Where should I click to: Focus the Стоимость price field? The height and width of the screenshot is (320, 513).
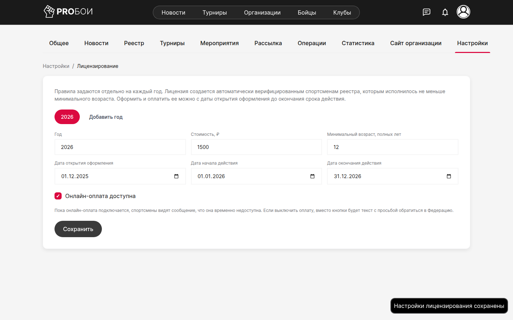256,147
